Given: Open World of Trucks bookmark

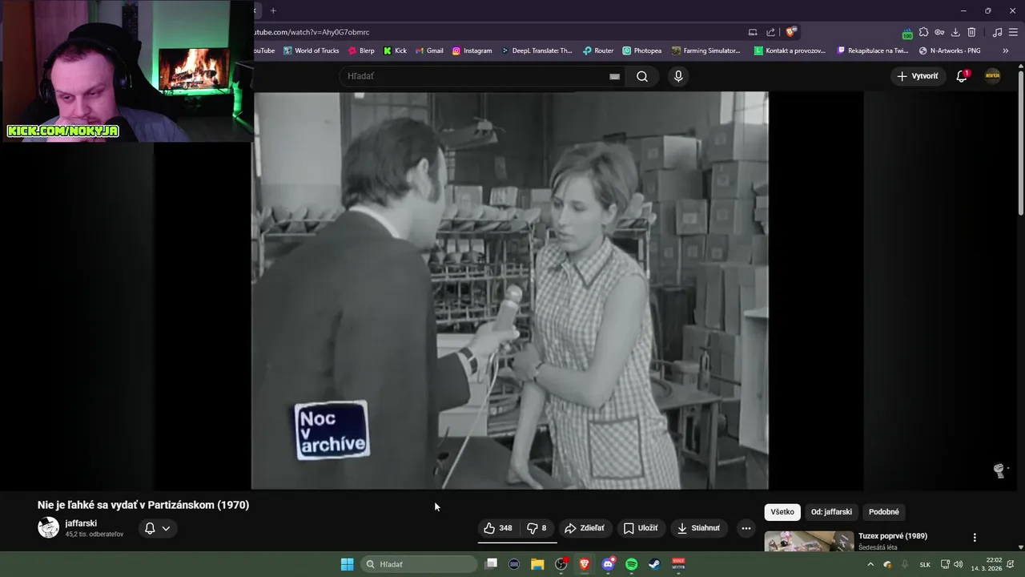Looking at the screenshot, I should click(312, 50).
